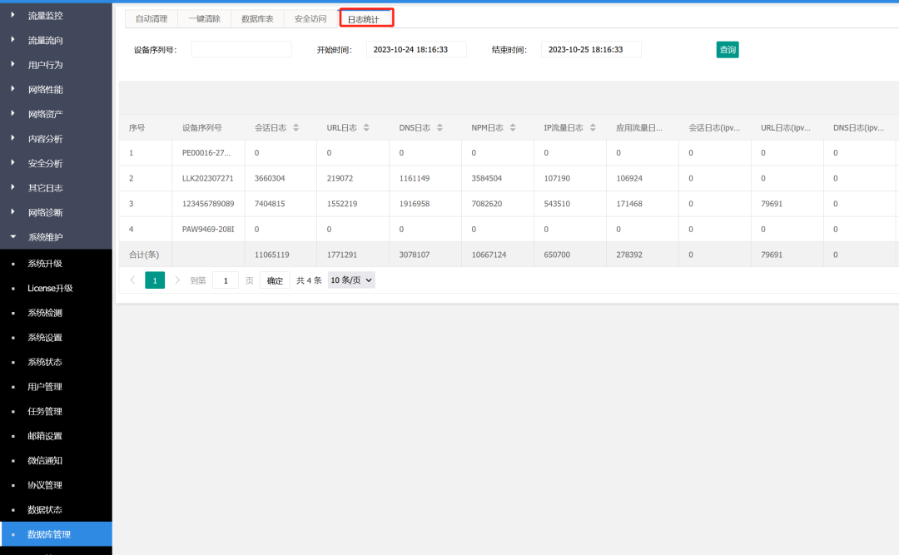Click the page number jump field
Viewport: 899px width, 555px height.
click(226, 280)
